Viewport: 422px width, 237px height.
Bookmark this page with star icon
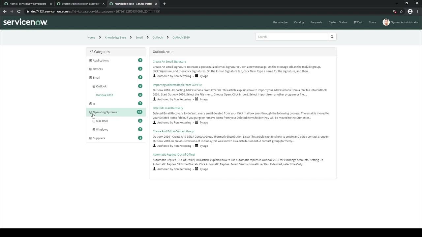point(401,11)
